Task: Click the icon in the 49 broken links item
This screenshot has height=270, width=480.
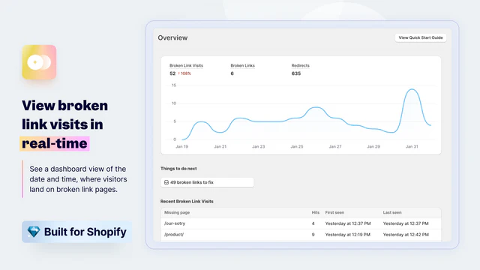Action: click(166, 182)
